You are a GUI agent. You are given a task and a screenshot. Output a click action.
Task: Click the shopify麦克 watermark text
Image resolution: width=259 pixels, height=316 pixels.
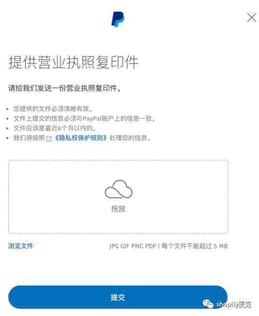click(x=234, y=304)
